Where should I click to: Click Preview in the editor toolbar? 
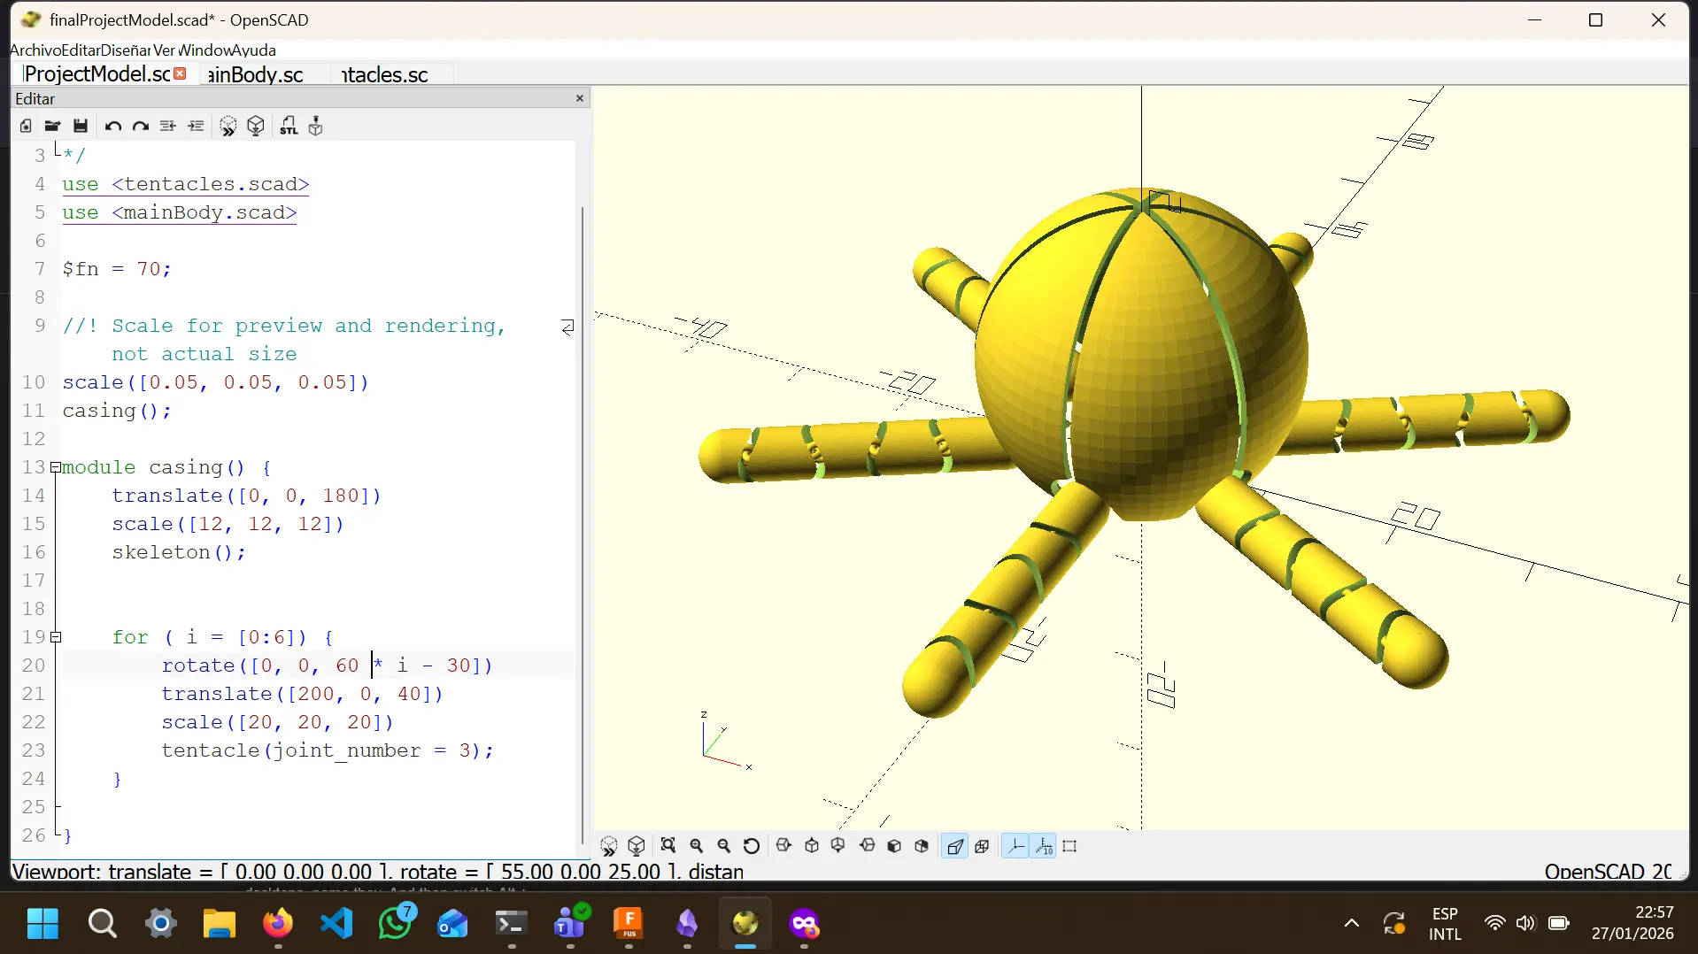pos(228,126)
